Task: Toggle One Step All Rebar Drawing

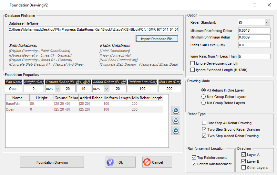Action: tap(204, 123)
